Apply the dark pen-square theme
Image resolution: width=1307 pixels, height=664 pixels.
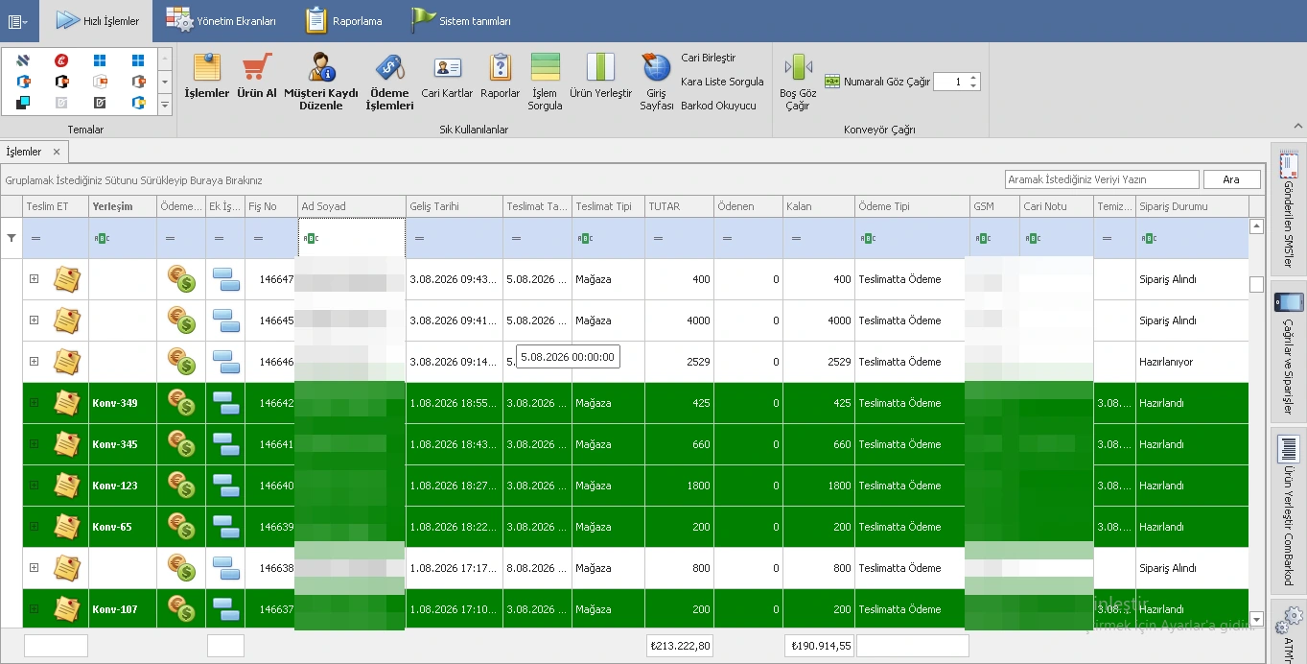[100, 103]
